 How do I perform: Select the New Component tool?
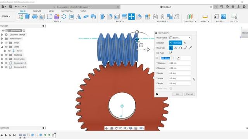pyautogui.click(x=147, y=17)
